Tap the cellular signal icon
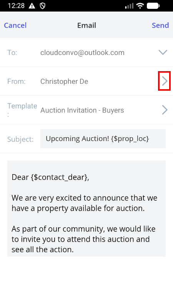Image resolution: width=173 pixels, height=296 pixels. pyautogui.click(x=129, y=6)
